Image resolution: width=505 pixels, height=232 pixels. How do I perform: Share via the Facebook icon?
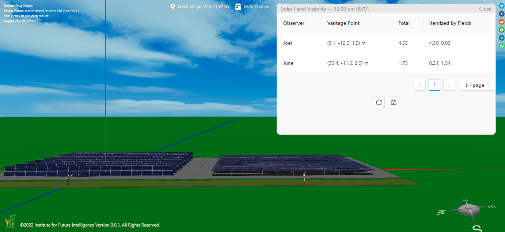click(502, 14)
